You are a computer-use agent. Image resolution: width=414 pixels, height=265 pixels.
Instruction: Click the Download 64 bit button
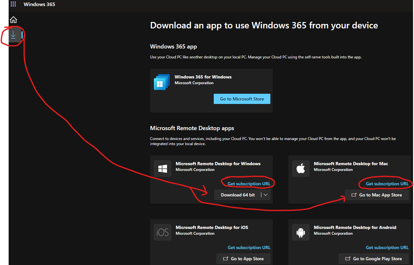point(238,195)
